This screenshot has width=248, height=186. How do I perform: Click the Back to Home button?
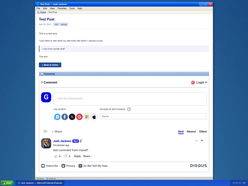tap(50, 65)
